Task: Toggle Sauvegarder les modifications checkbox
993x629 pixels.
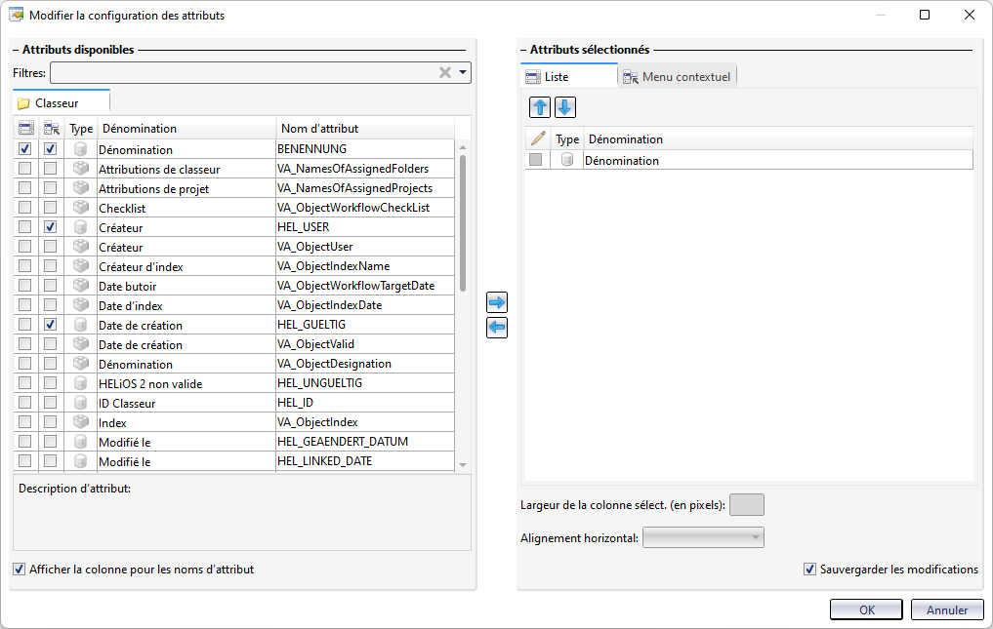Action: click(809, 570)
